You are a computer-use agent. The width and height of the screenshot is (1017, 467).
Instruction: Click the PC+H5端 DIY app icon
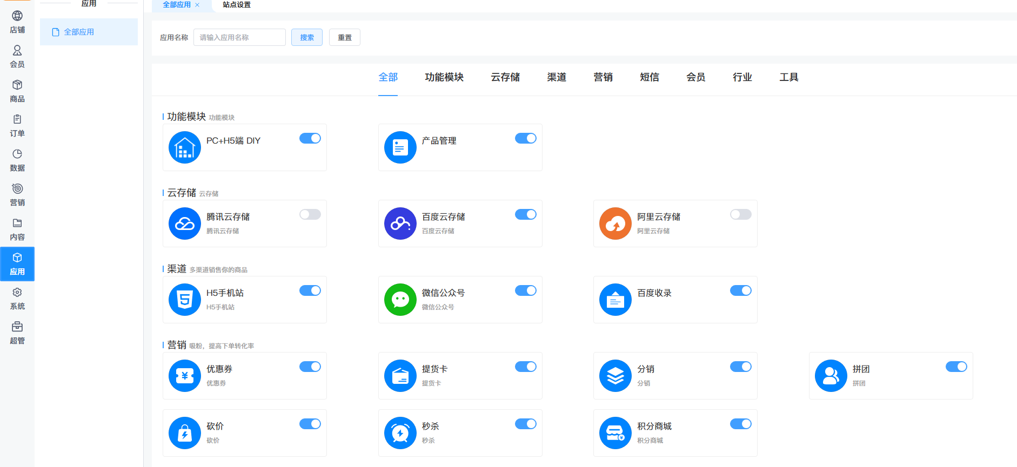pos(185,147)
